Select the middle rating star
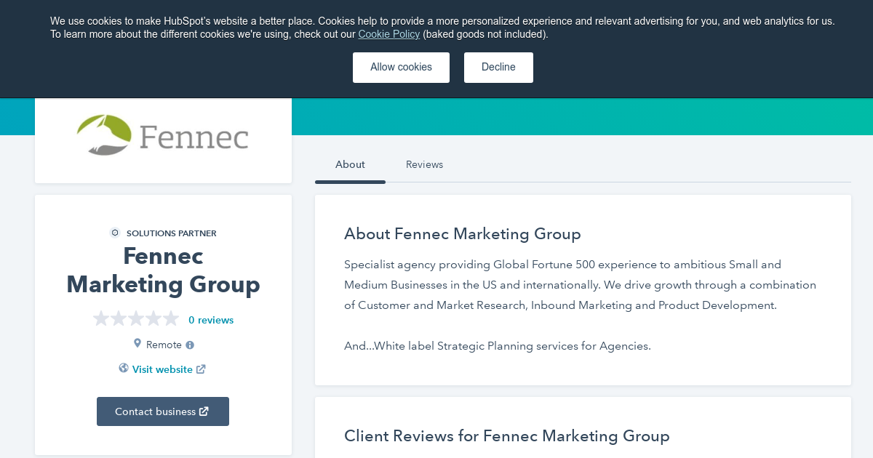Viewport: 873px width, 458px height. click(136, 318)
